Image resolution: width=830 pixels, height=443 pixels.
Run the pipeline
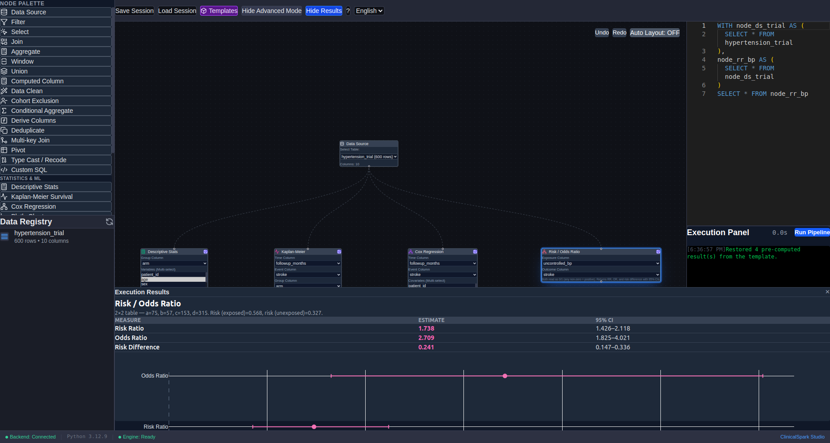(812, 232)
